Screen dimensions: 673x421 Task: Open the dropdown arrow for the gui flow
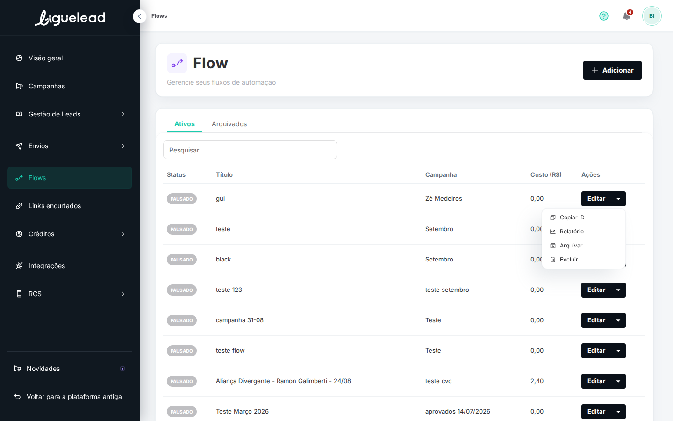pos(618,199)
